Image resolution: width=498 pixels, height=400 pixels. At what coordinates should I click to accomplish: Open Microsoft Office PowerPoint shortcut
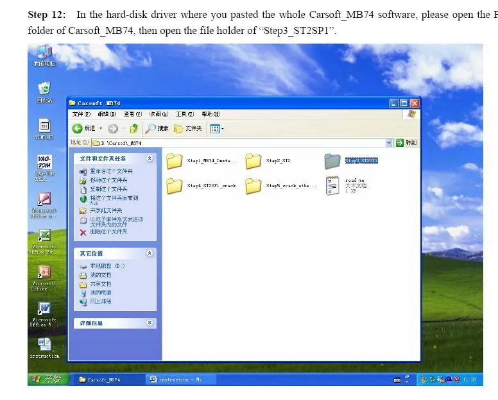[x=44, y=278]
